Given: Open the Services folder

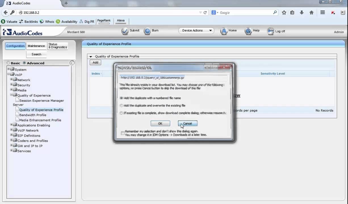Looking at the screenshot, I should click(x=24, y=151).
